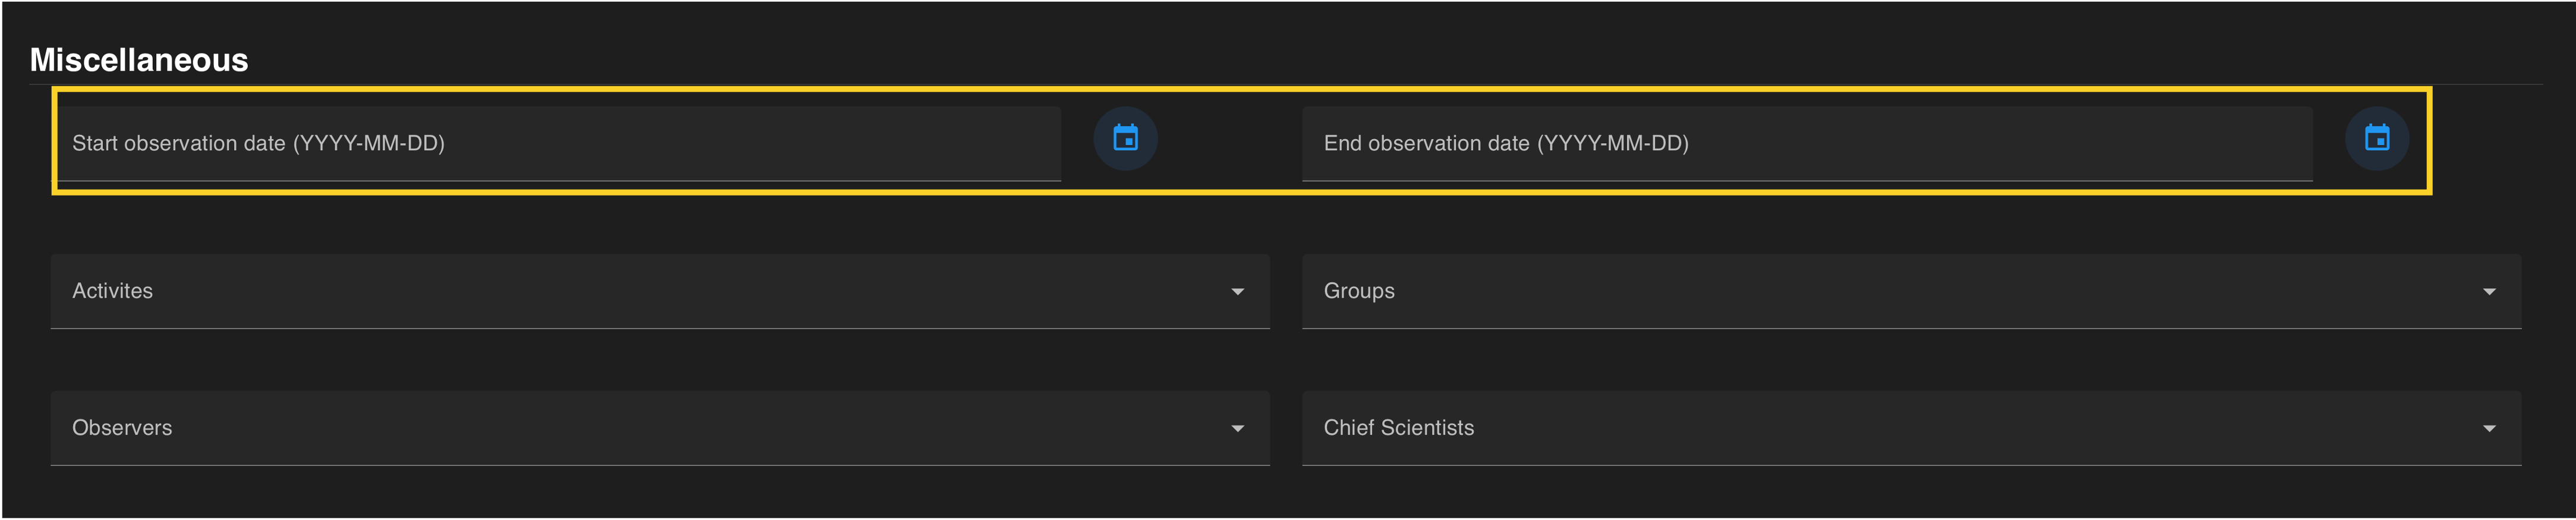Viewport: 2576px width, 520px height.
Task: Click the Miscellaneous section heading
Action: pos(139,60)
